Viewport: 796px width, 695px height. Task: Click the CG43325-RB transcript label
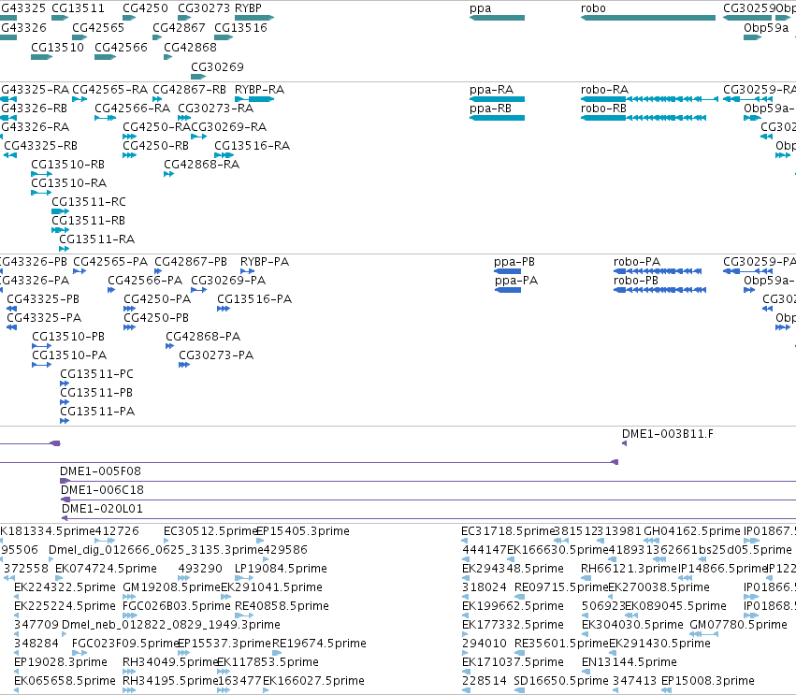click(40, 146)
